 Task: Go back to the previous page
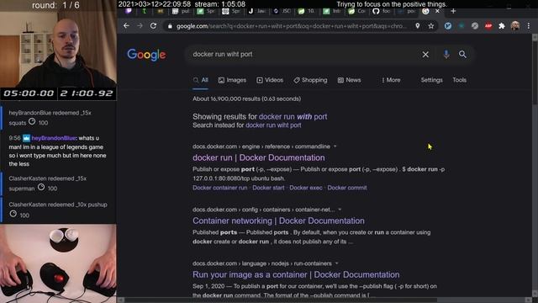point(126,26)
